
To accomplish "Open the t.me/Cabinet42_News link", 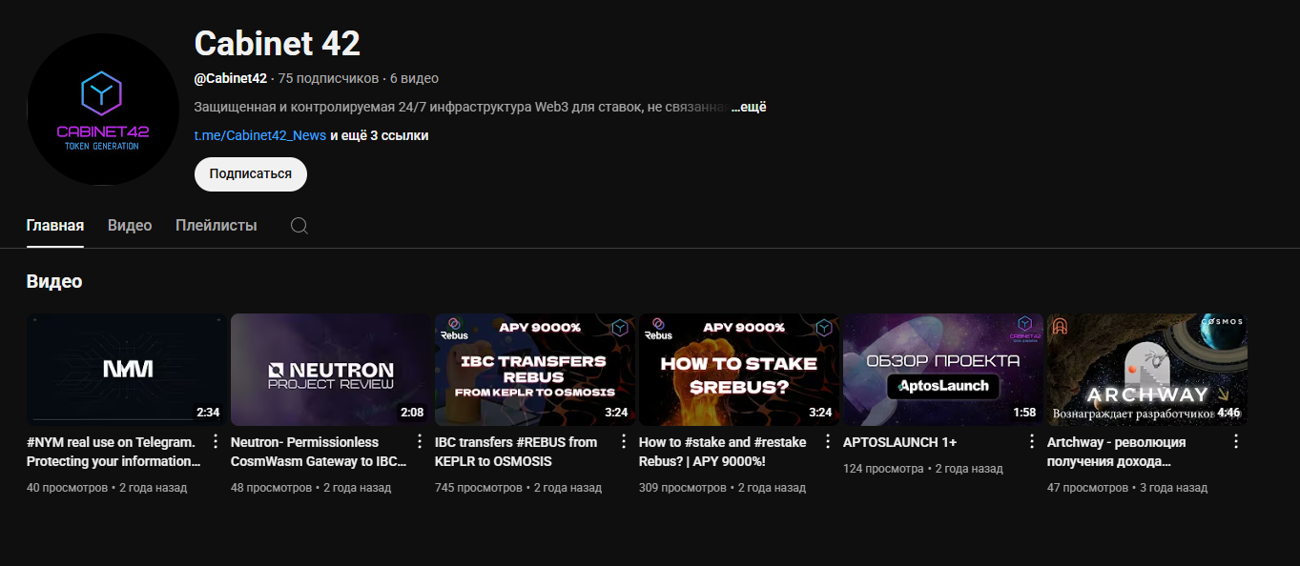I will tap(260, 135).
